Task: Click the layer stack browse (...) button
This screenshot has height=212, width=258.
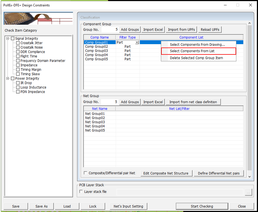Action: click(x=249, y=192)
